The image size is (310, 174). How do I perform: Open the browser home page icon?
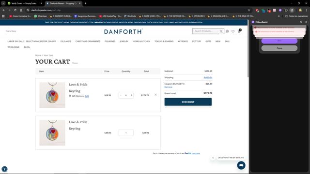pos(21,10)
